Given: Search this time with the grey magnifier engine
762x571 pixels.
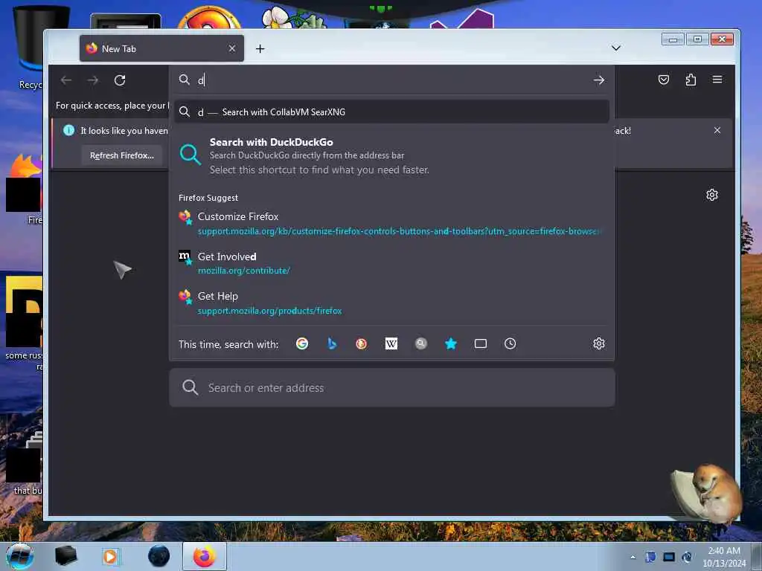Looking at the screenshot, I should [421, 343].
